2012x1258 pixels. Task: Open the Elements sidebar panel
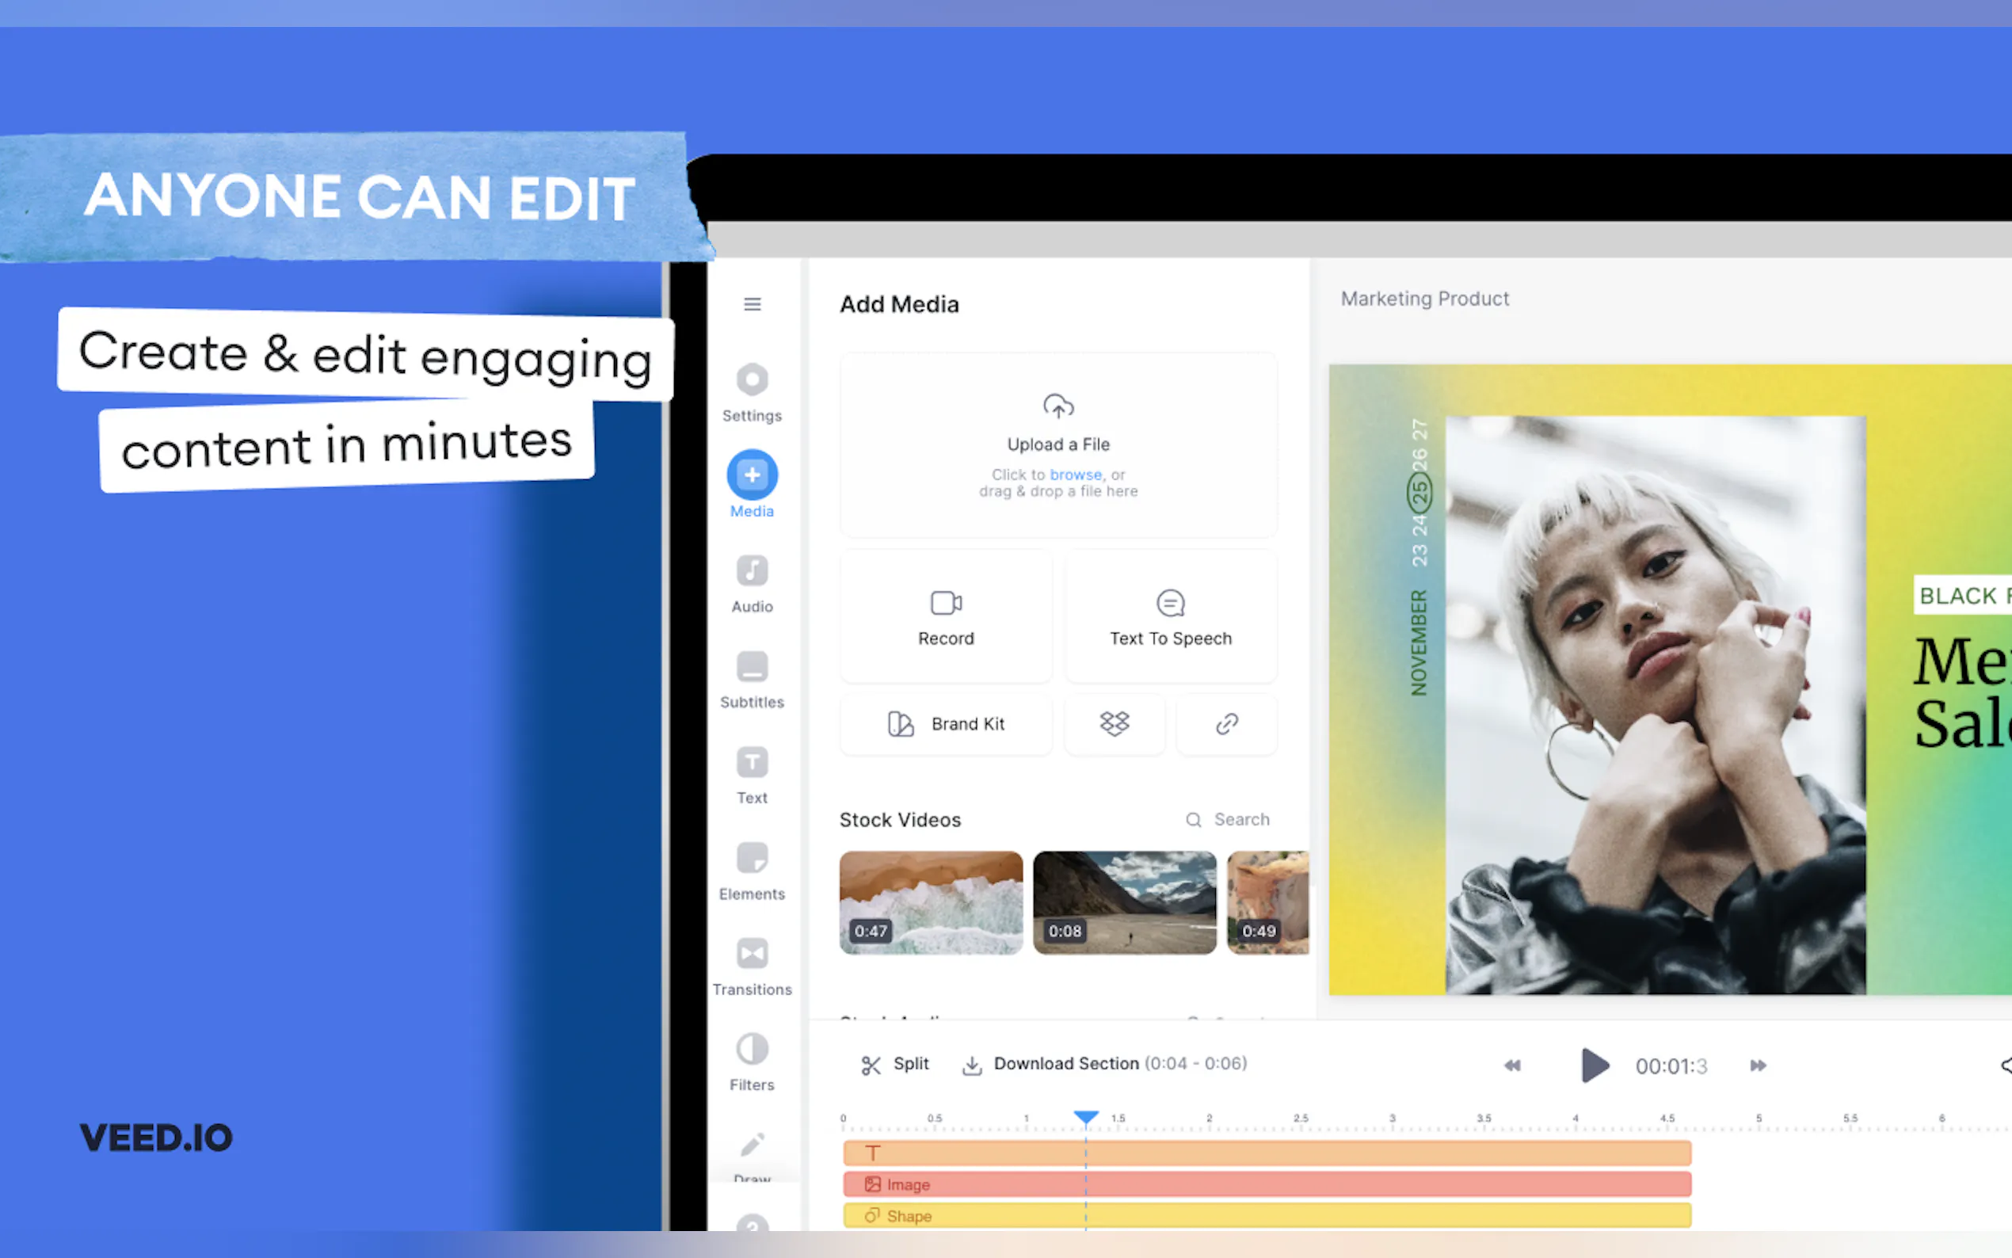click(752, 870)
